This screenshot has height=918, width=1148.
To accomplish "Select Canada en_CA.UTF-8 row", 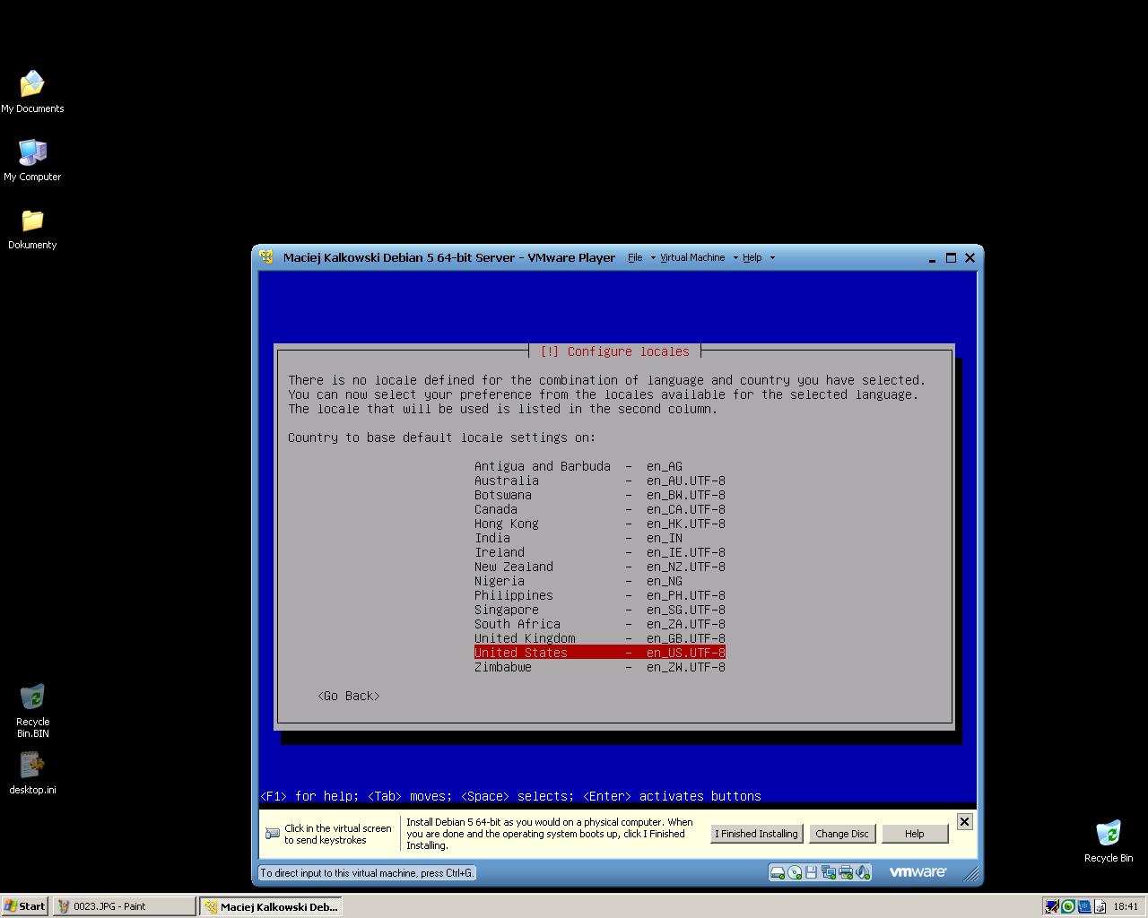I will click(599, 509).
